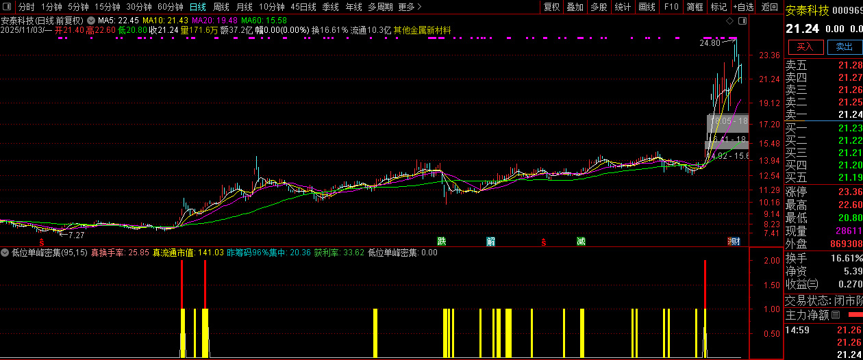Click the 减 event marker on timeline
This screenshot has height=360, width=863.
581,241
